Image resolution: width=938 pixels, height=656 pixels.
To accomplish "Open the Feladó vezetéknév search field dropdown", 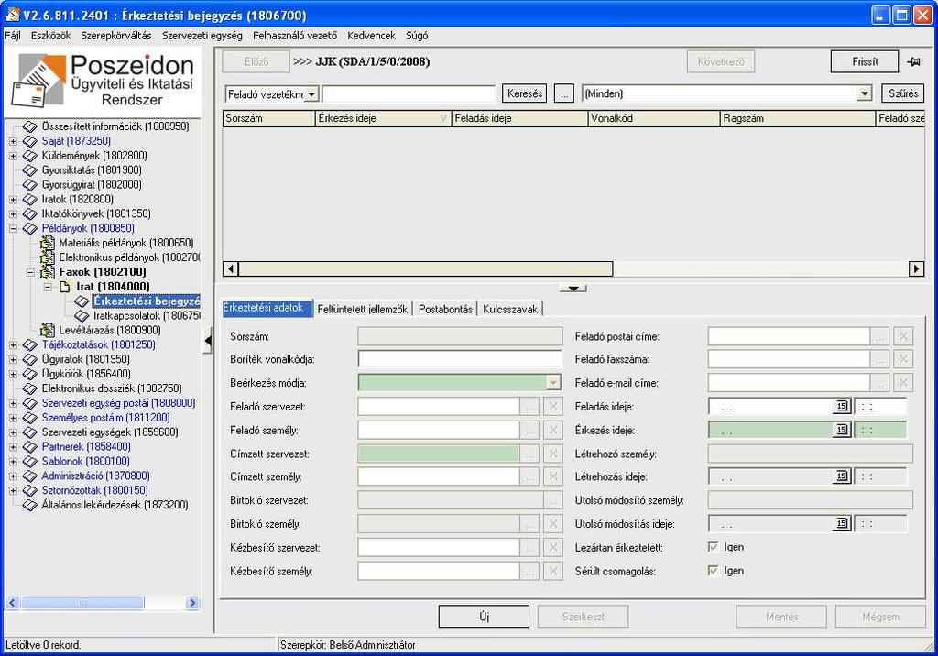I will point(312,94).
